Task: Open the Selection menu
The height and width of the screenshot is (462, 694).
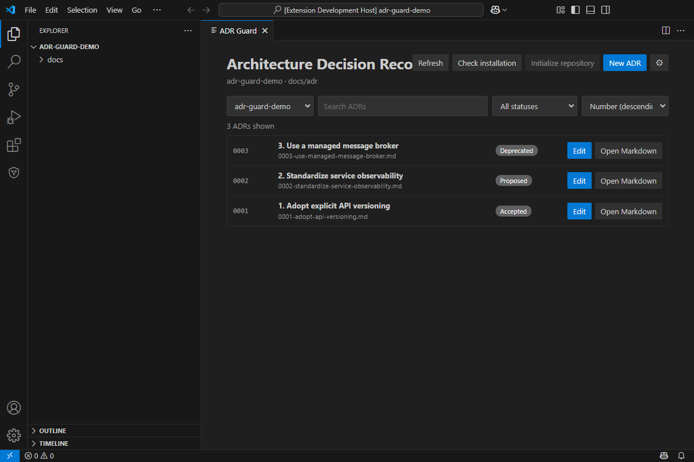Action: tap(82, 10)
